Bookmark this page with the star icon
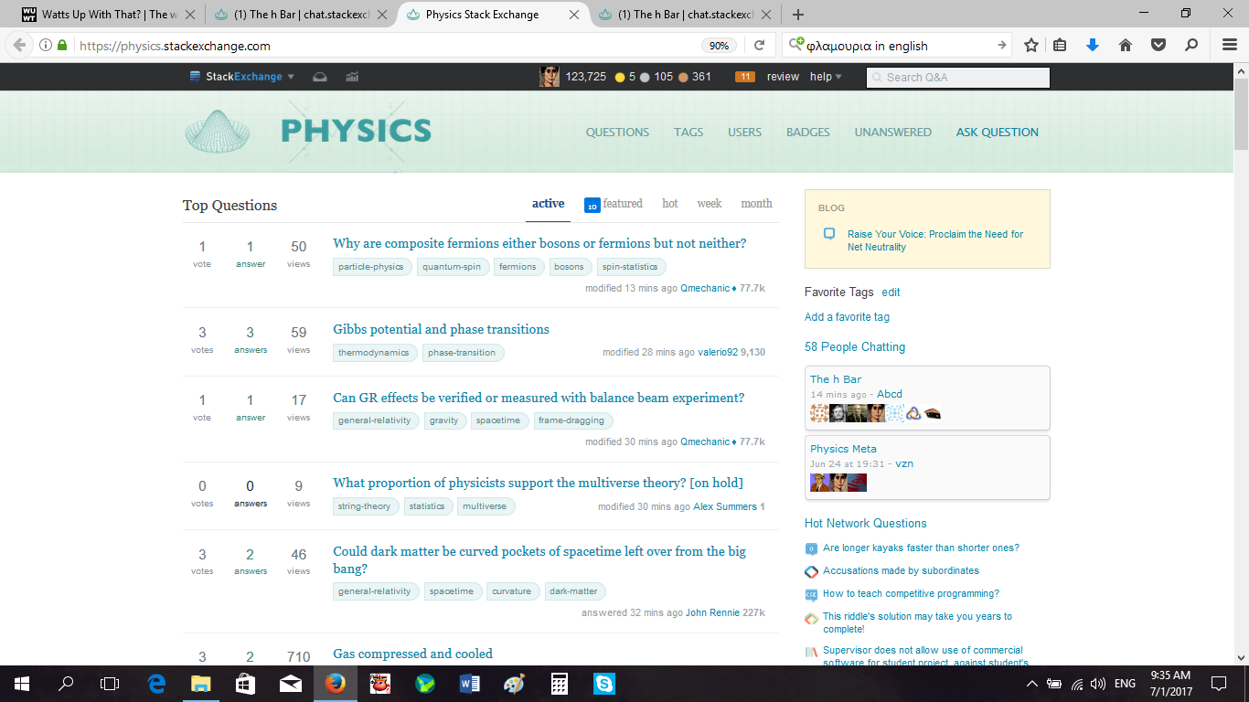 pyautogui.click(x=1031, y=46)
